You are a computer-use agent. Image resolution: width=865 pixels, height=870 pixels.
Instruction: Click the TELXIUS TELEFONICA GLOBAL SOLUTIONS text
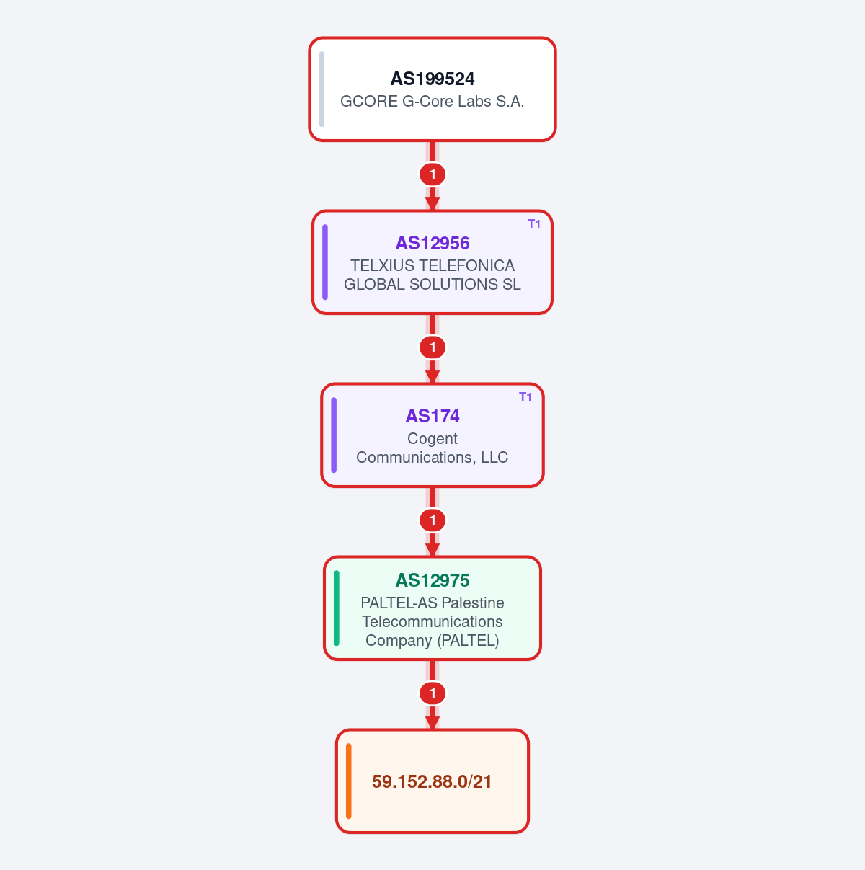[432, 275]
